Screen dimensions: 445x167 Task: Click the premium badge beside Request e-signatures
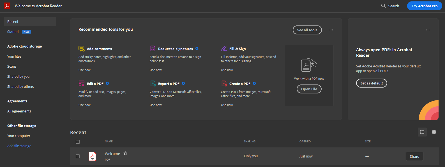[x=197, y=48]
